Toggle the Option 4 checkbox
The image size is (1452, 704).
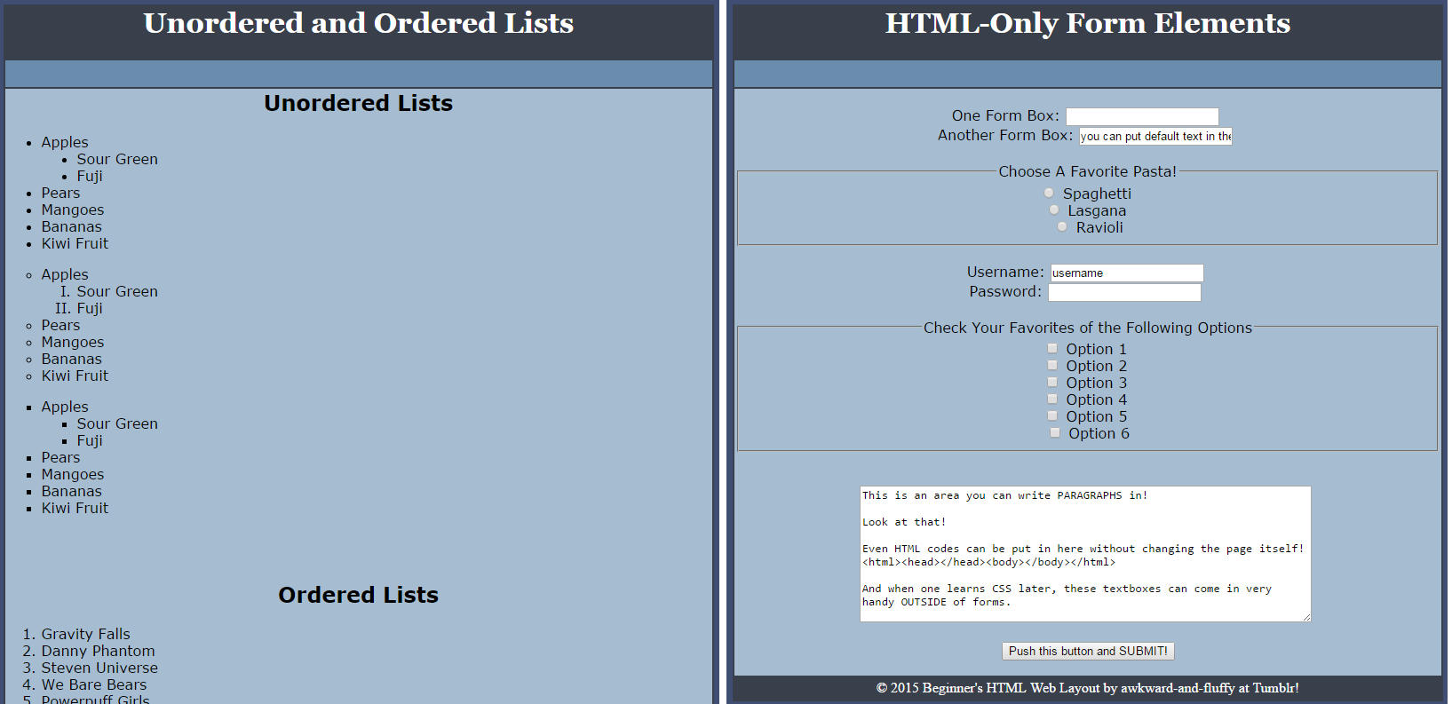(1052, 399)
